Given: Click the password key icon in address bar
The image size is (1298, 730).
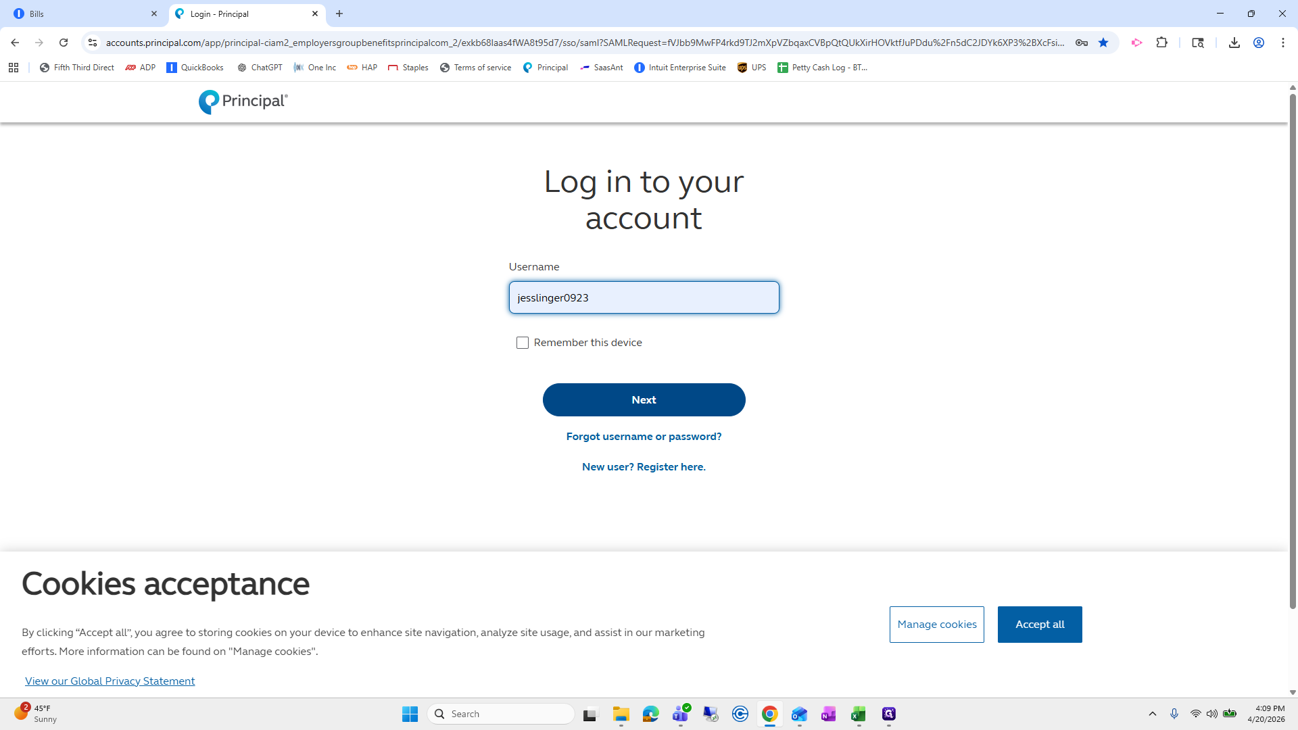Looking at the screenshot, I should 1081,43.
